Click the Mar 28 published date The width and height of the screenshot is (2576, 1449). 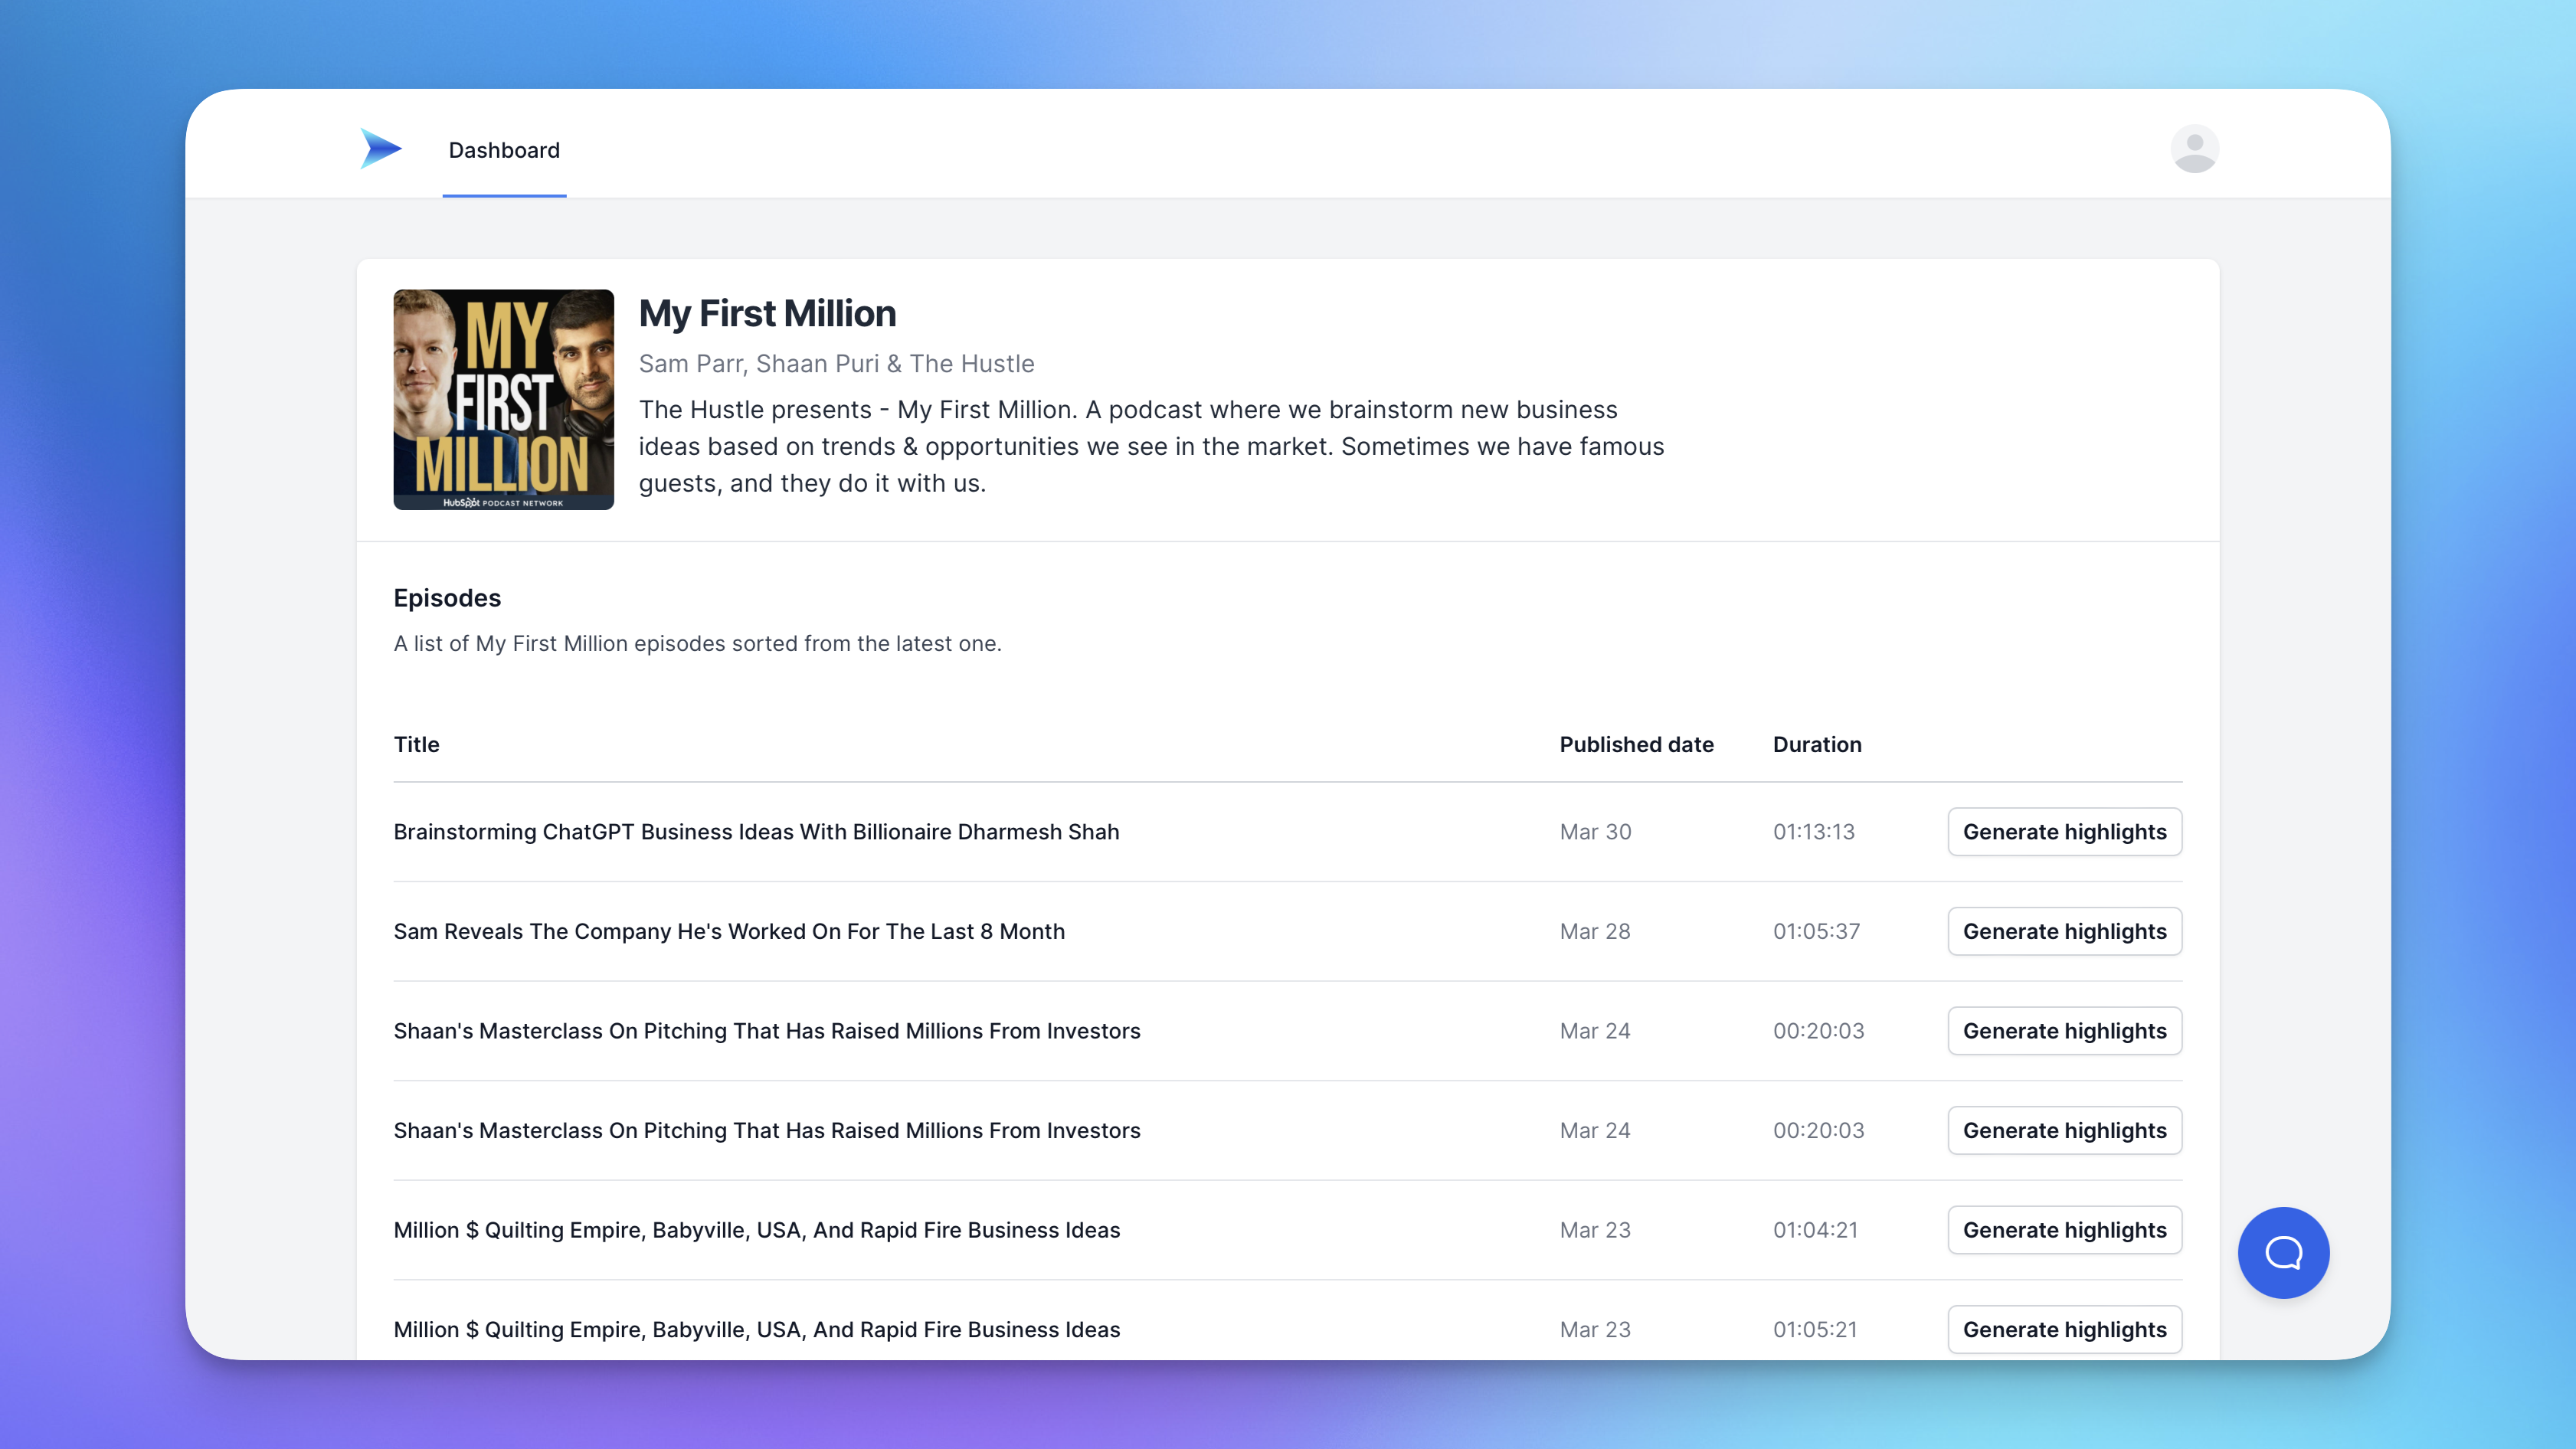point(1595,931)
